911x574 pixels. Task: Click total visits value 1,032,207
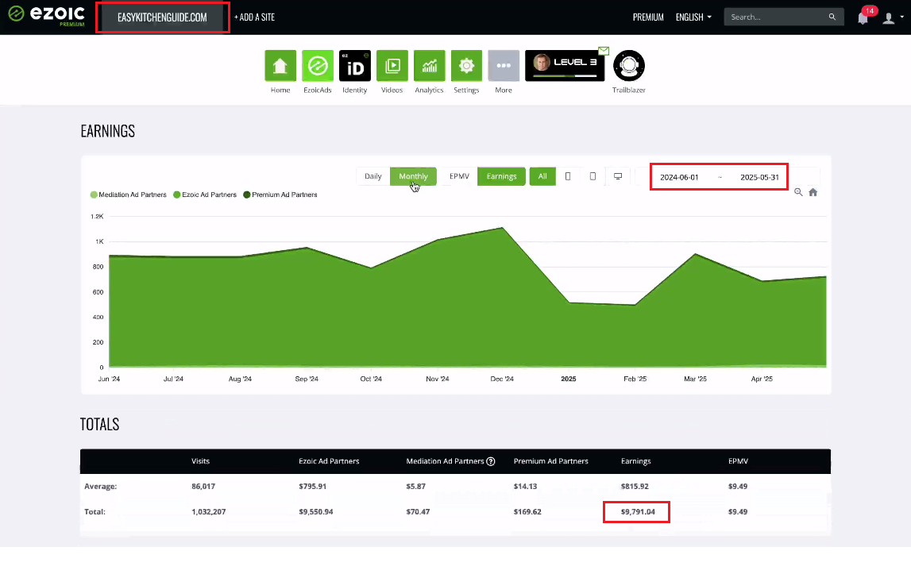point(209,512)
